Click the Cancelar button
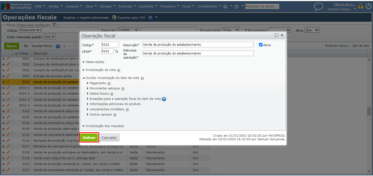The height and width of the screenshot is (176, 373). coord(109,137)
